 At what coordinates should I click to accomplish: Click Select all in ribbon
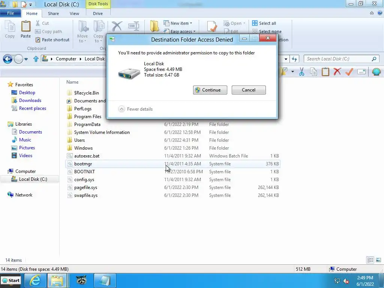click(x=264, y=23)
